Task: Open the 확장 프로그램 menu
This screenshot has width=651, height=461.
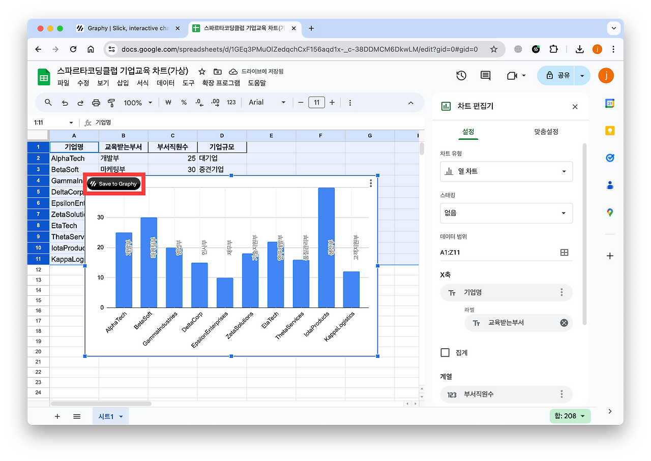Action: click(221, 83)
